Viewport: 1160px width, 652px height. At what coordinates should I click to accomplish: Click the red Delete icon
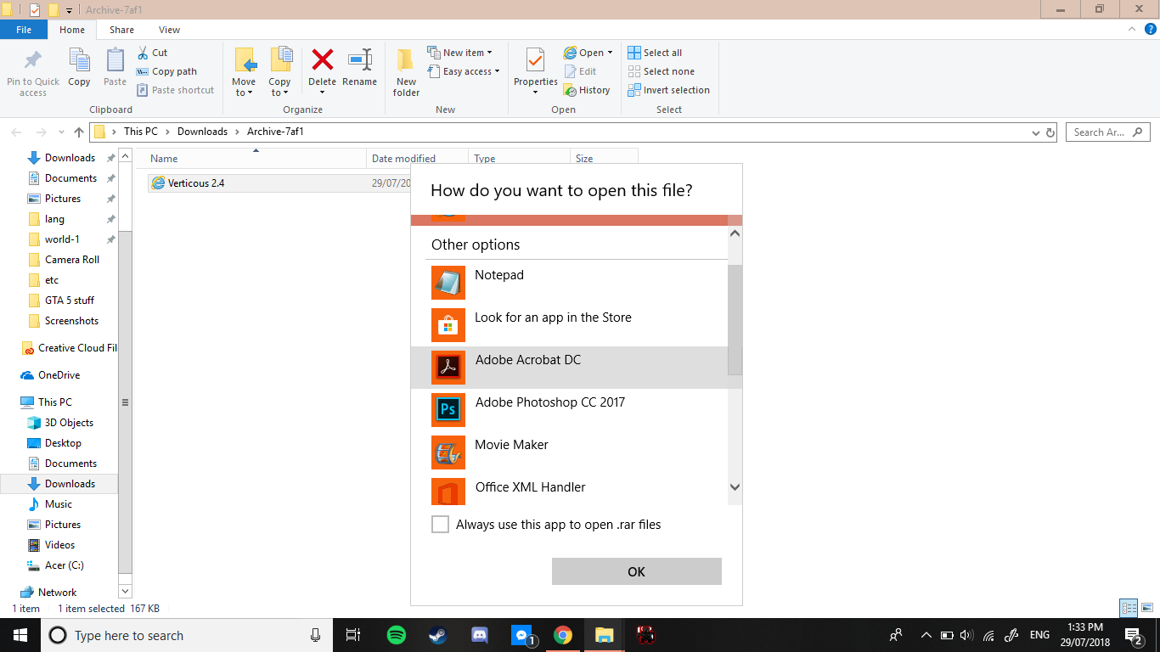tap(322, 59)
